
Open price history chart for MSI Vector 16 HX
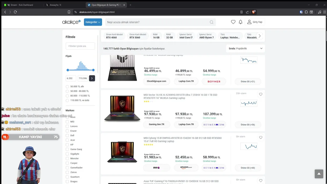pos(249,103)
